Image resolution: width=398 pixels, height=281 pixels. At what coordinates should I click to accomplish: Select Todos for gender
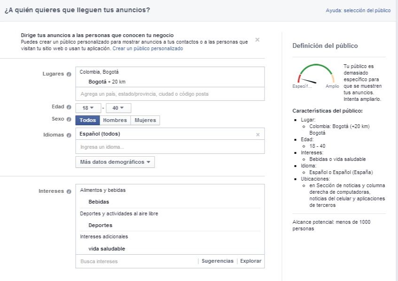(x=87, y=120)
